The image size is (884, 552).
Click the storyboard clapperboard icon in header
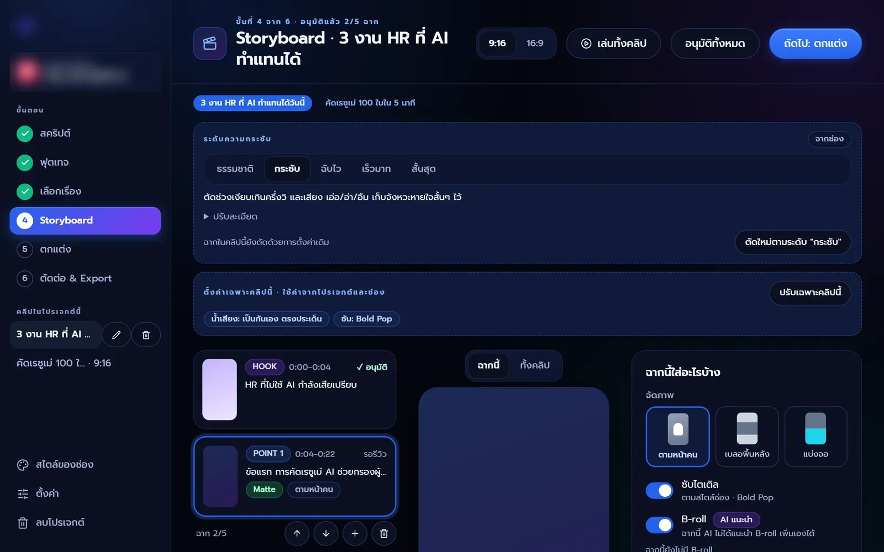pos(209,43)
